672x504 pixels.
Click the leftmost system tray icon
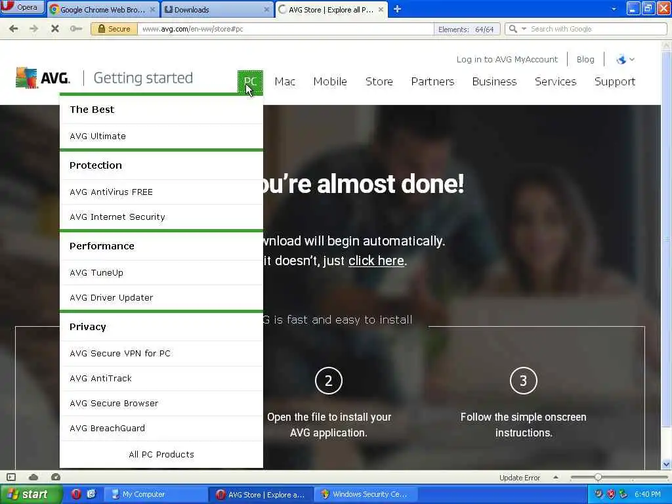598,494
